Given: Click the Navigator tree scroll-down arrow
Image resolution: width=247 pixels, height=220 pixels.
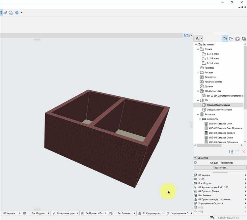Looking at the screenshot, I should click(245, 142).
